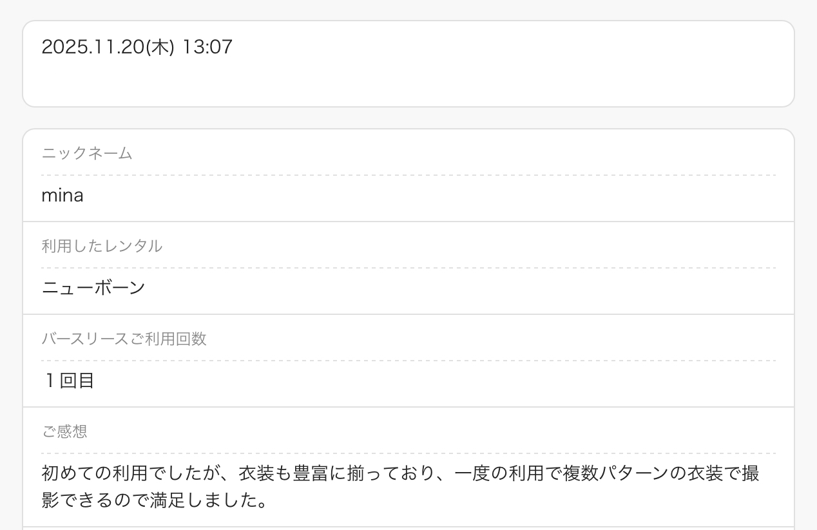Click the dashed divider below バースリースご利用回数
Screen dimensions: 817x530
pyautogui.click(x=408, y=361)
